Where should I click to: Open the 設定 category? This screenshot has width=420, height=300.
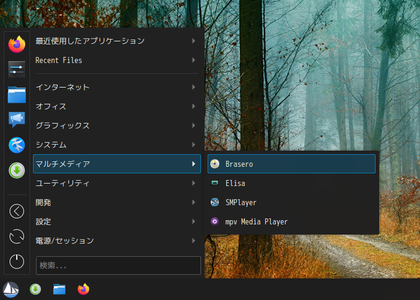coord(117,221)
